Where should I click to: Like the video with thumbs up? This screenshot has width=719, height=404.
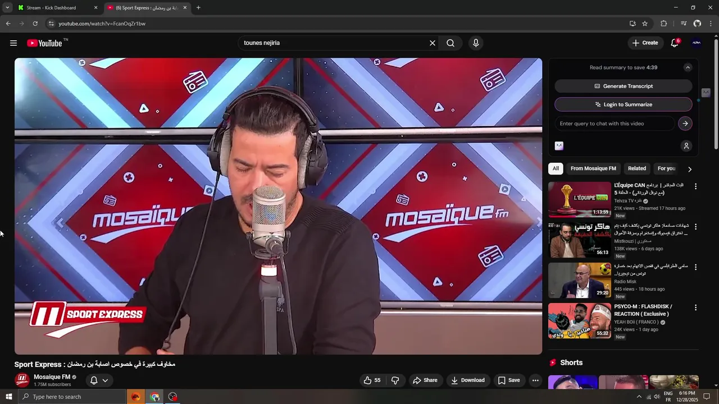click(372, 380)
